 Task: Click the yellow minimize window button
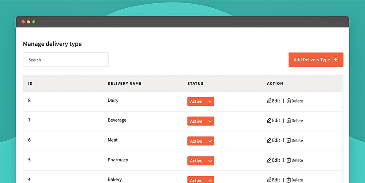(28, 22)
